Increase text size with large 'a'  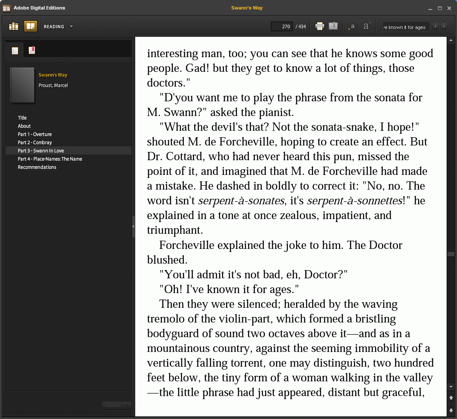(x=366, y=26)
